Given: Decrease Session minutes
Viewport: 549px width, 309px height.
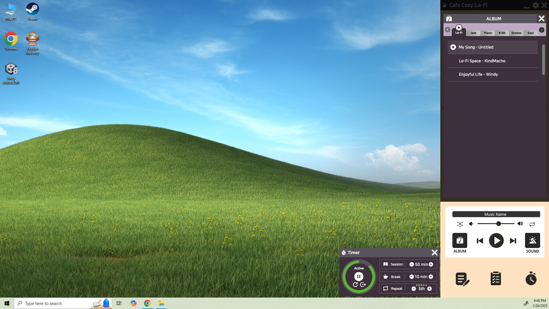Looking at the screenshot, I should click(x=411, y=264).
